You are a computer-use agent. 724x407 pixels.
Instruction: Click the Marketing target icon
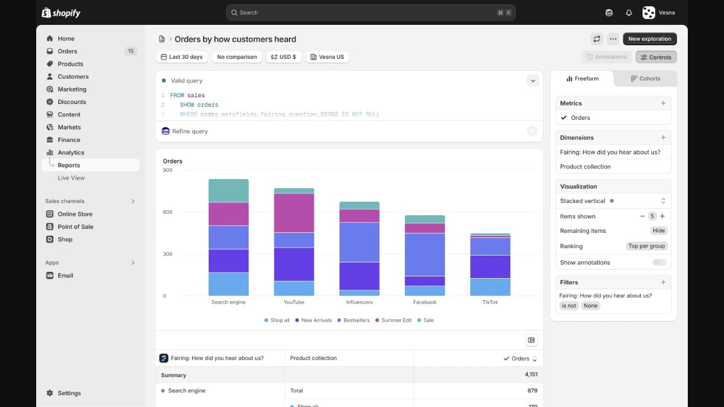click(x=50, y=89)
